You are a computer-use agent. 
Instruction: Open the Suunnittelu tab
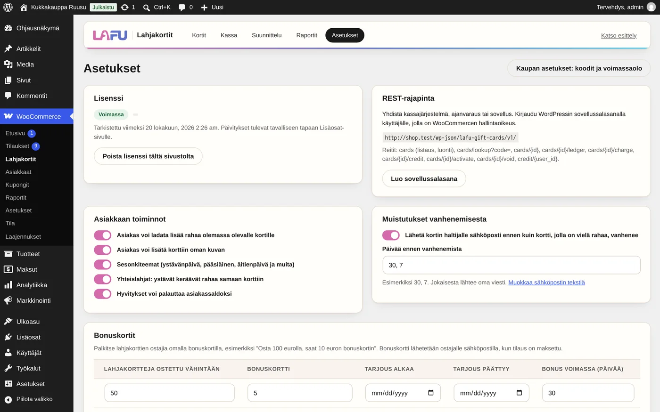point(267,35)
